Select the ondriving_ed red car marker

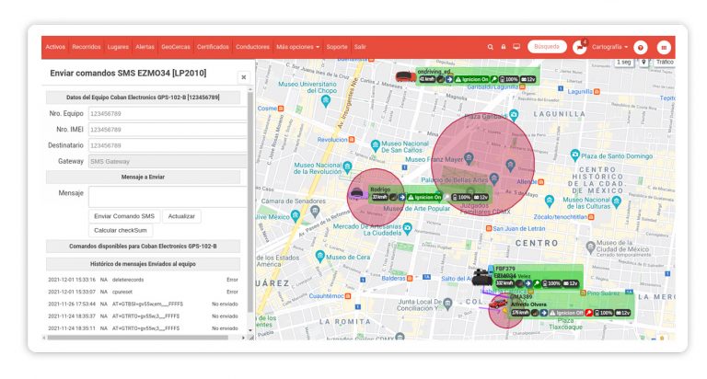404,76
